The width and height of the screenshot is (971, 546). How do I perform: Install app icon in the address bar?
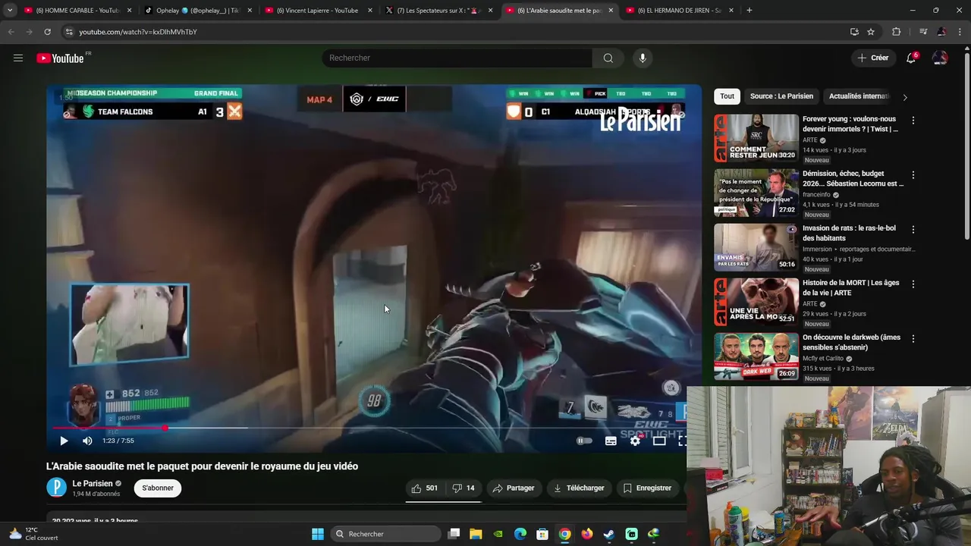click(854, 32)
